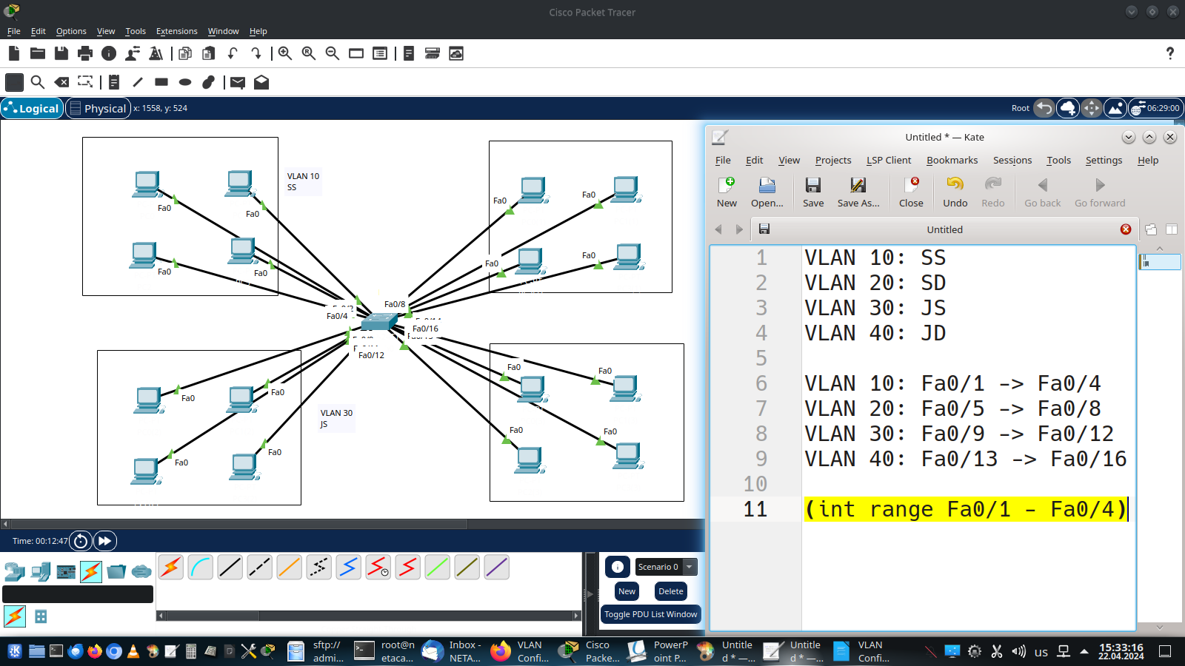Add a Simple PDU with the closed envelope icon
Image resolution: width=1185 pixels, height=666 pixels.
tap(238, 82)
